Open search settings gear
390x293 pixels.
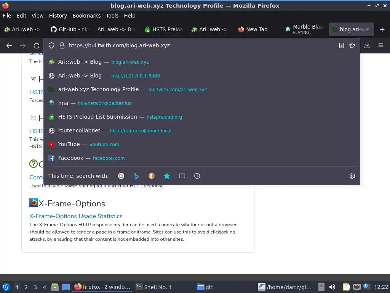[352, 176]
